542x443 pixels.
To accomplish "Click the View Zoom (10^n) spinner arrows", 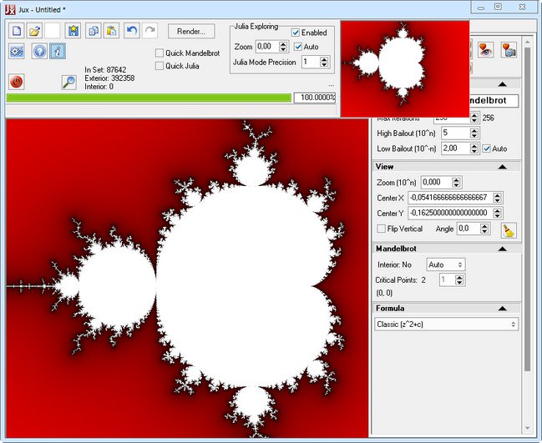I will click(456, 183).
